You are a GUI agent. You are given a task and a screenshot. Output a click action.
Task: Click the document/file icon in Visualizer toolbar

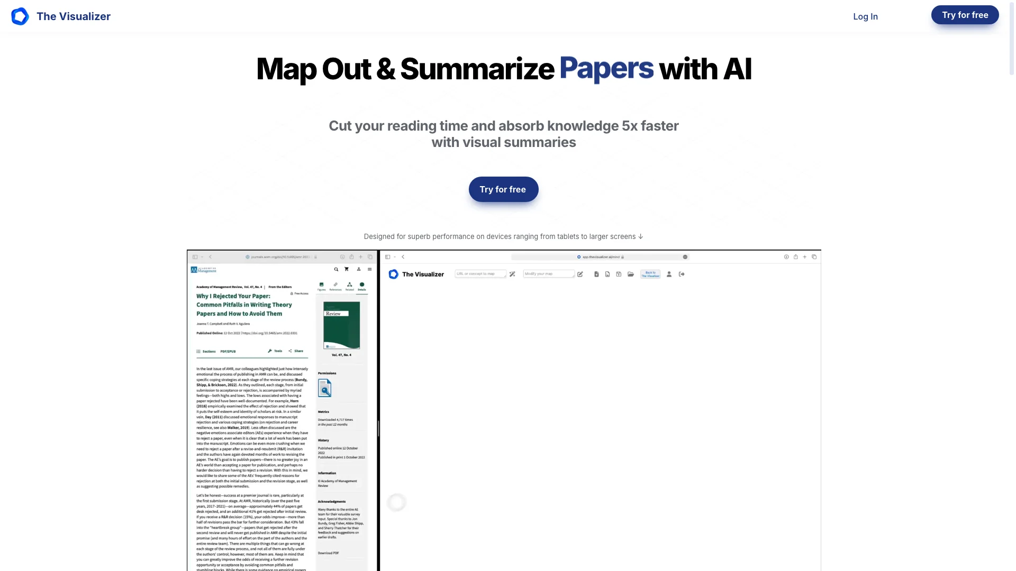(596, 274)
